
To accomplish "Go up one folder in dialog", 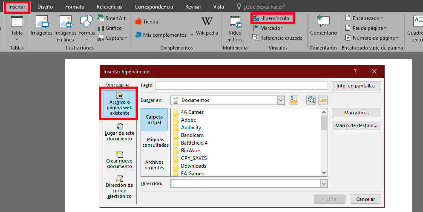I will pos(294,100).
